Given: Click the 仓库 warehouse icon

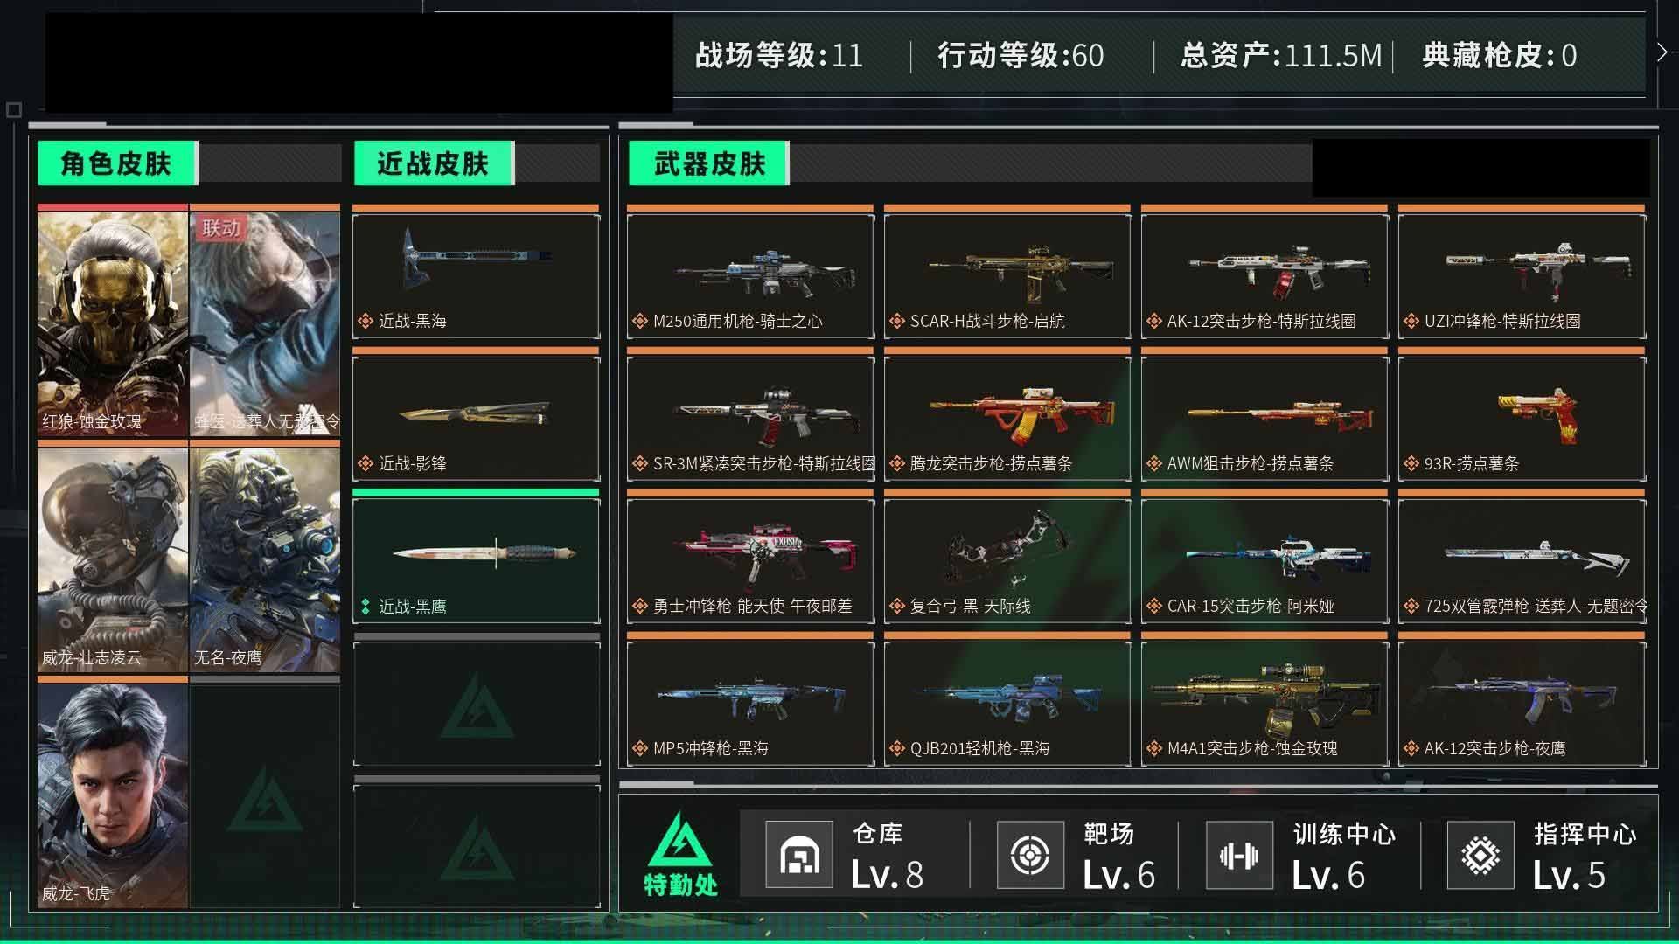Looking at the screenshot, I should point(799,854).
